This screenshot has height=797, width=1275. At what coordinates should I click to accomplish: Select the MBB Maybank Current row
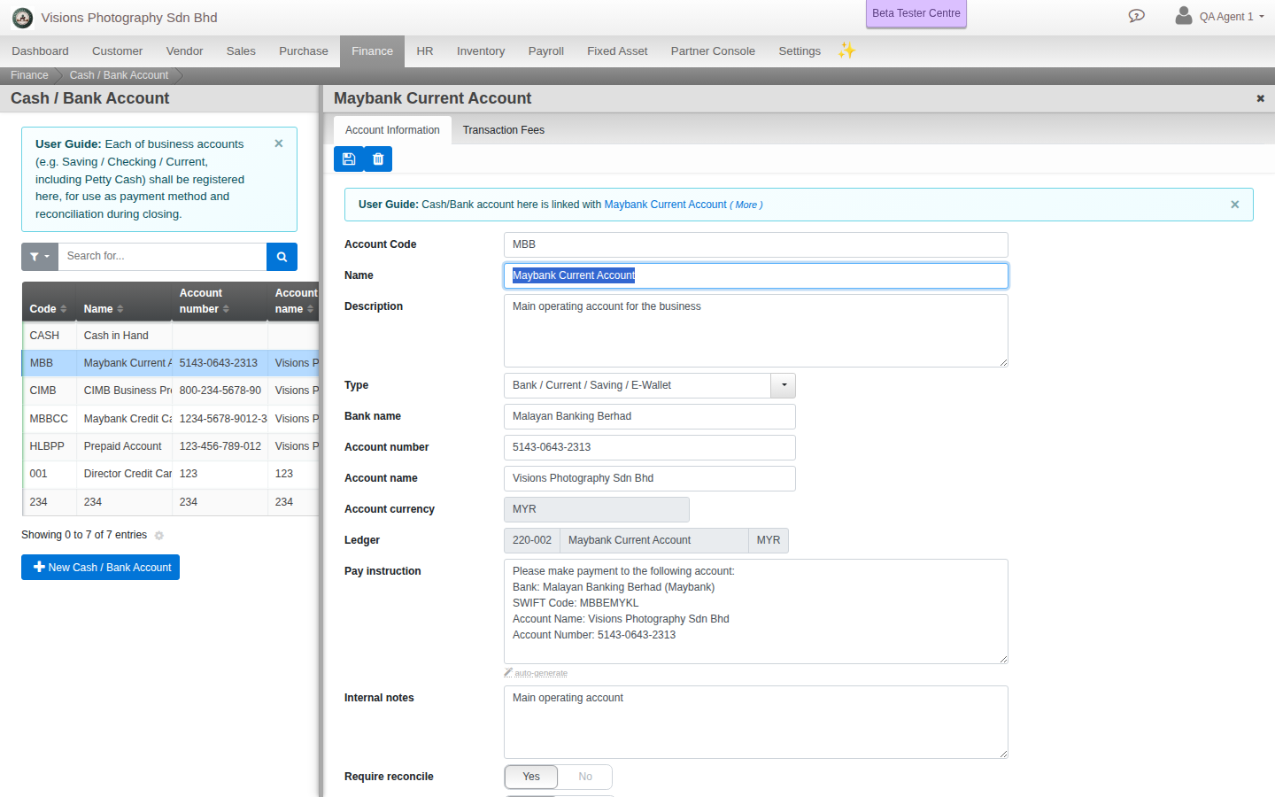point(170,363)
